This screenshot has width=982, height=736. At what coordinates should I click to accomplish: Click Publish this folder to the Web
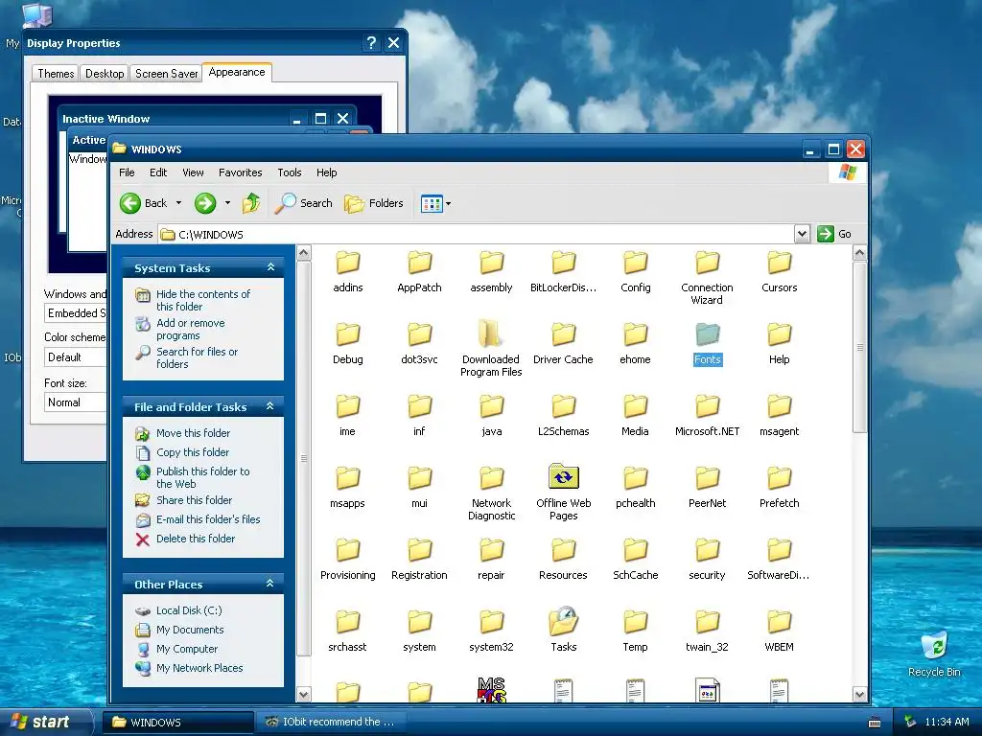(x=202, y=477)
